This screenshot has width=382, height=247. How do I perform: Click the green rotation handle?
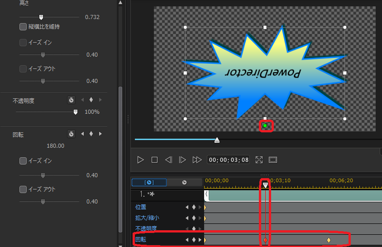[265, 126]
